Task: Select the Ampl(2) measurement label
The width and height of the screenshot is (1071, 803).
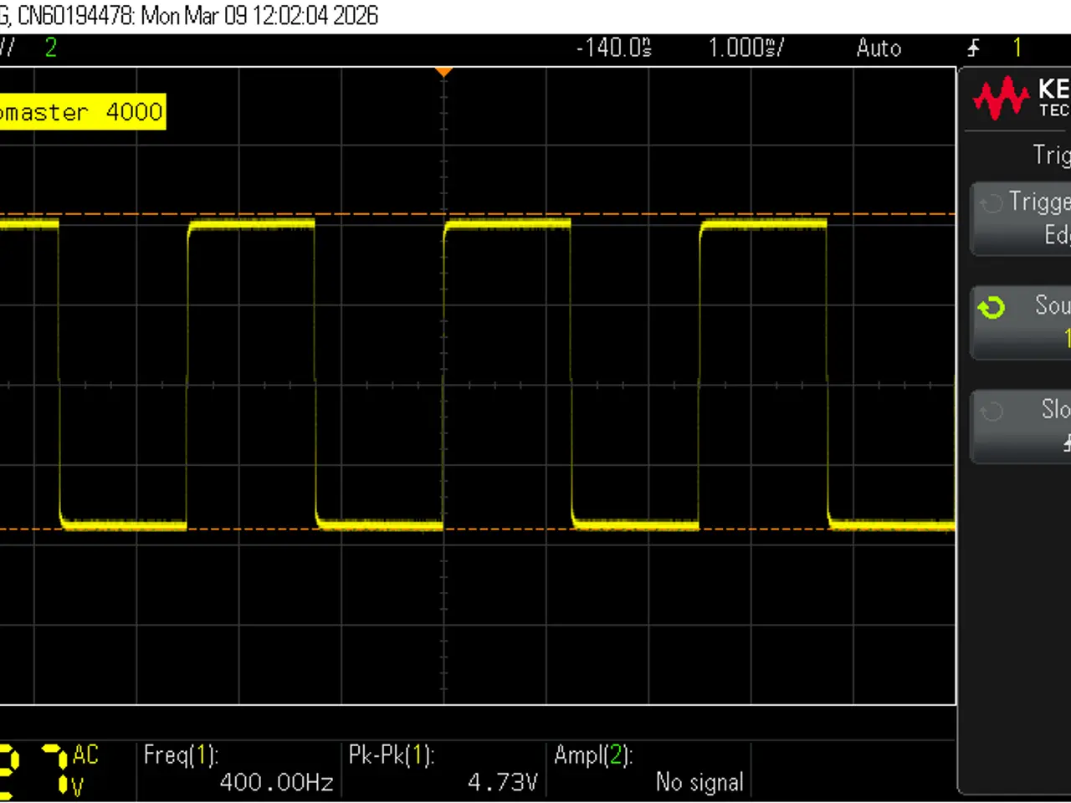Action: click(x=593, y=755)
